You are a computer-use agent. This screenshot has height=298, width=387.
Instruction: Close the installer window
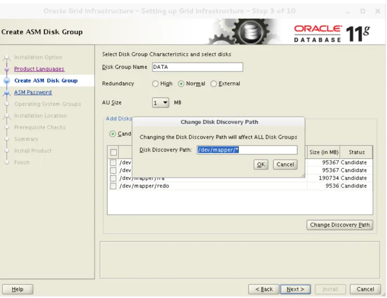tap(378, 11)
